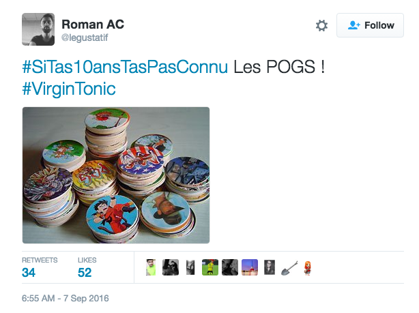The height and width of the screenshot is (313, 419).
Task: Open the red-haired cartoon girl avatar
Action: click(308, 268)
